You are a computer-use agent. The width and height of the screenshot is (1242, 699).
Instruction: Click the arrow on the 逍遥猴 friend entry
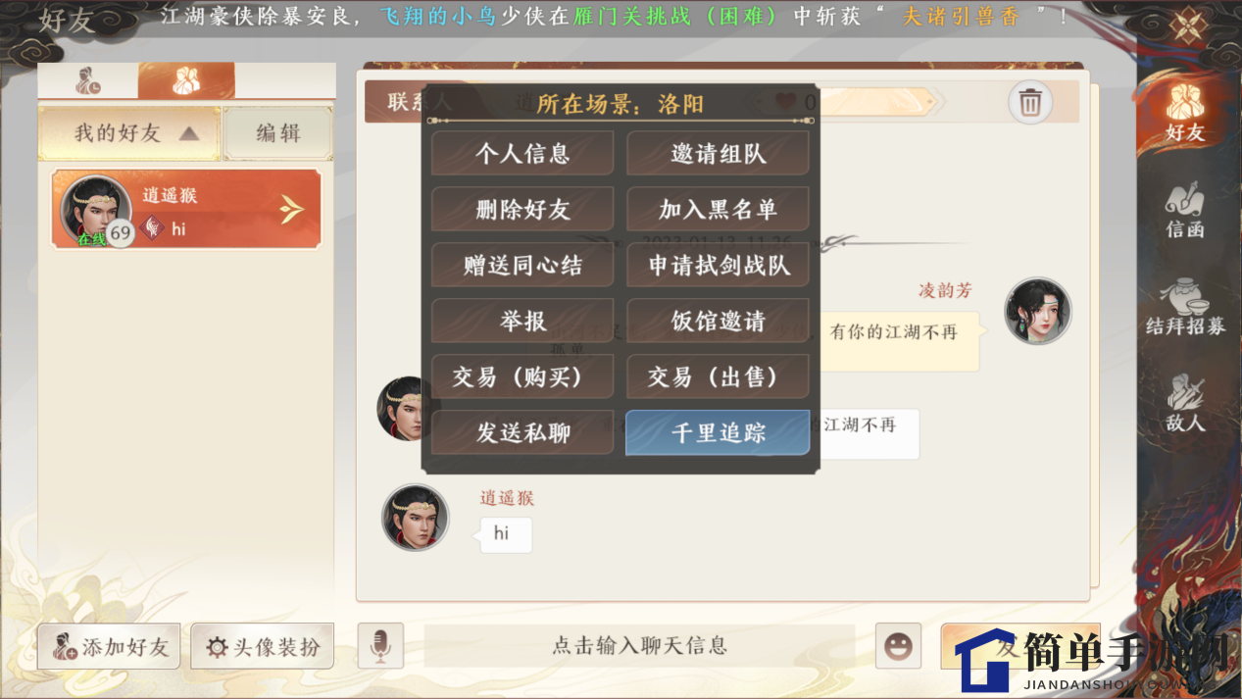pyautogui.click(x=292, y=209)
